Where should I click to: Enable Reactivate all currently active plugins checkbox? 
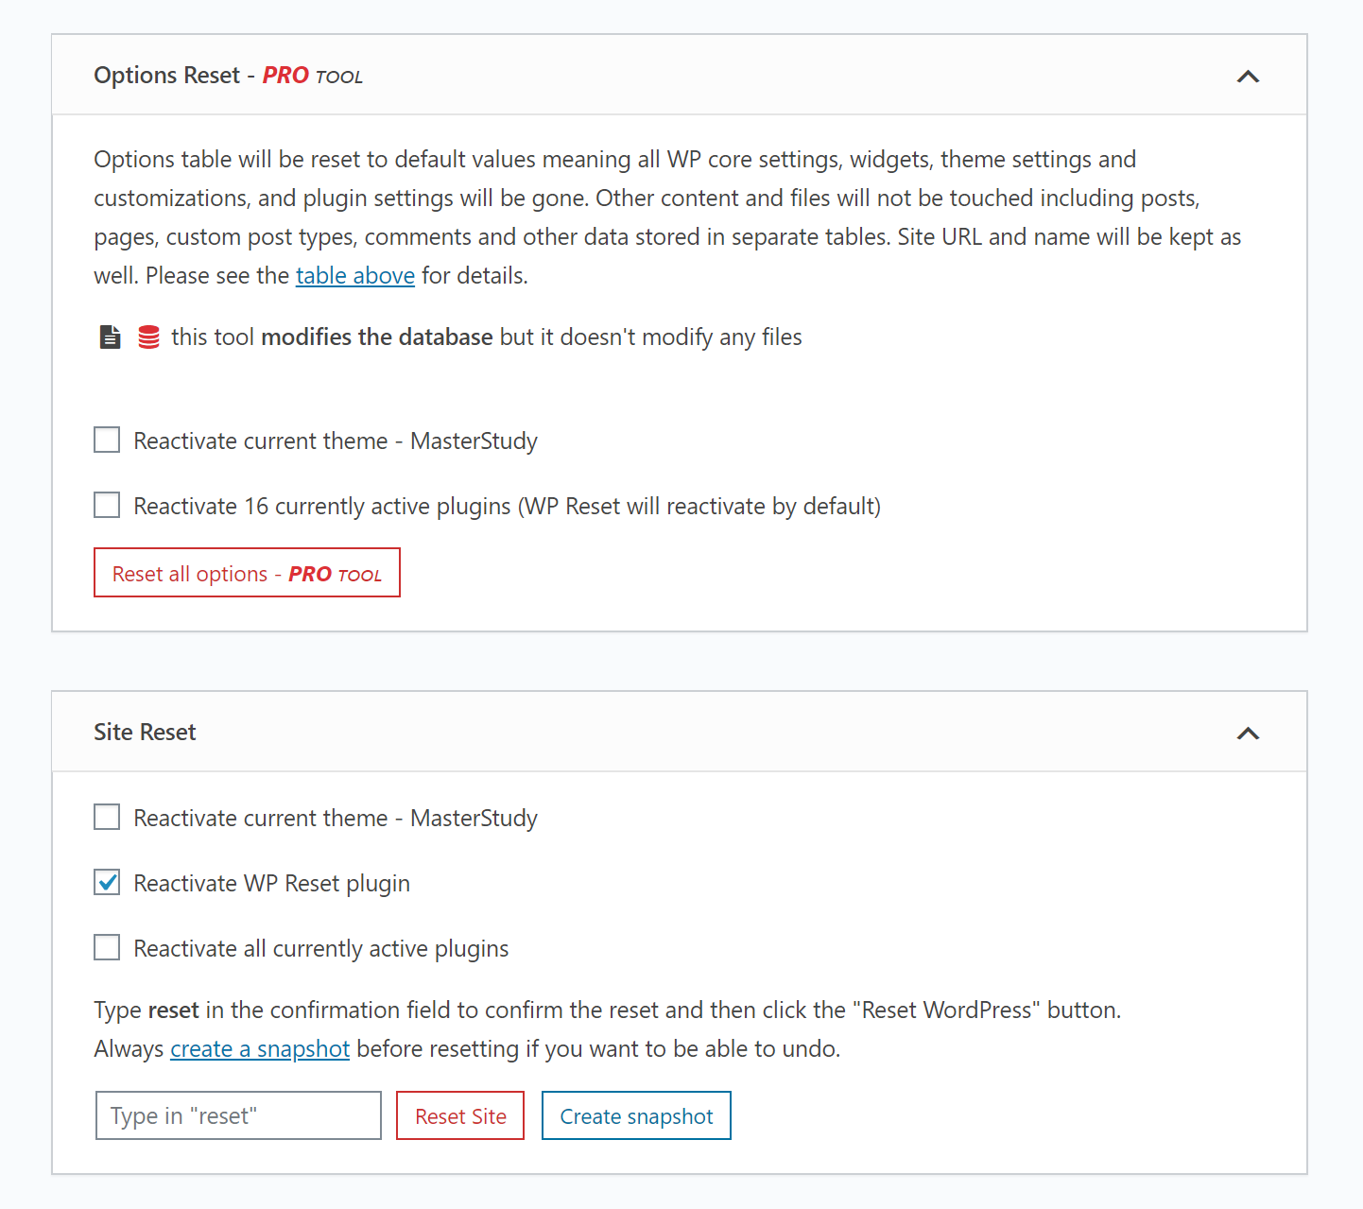click(107, 948)
